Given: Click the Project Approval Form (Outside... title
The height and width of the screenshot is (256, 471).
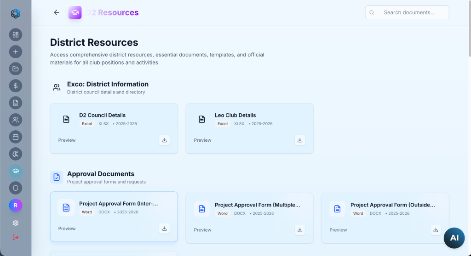Looking at the screenshot, I should 393,205.
